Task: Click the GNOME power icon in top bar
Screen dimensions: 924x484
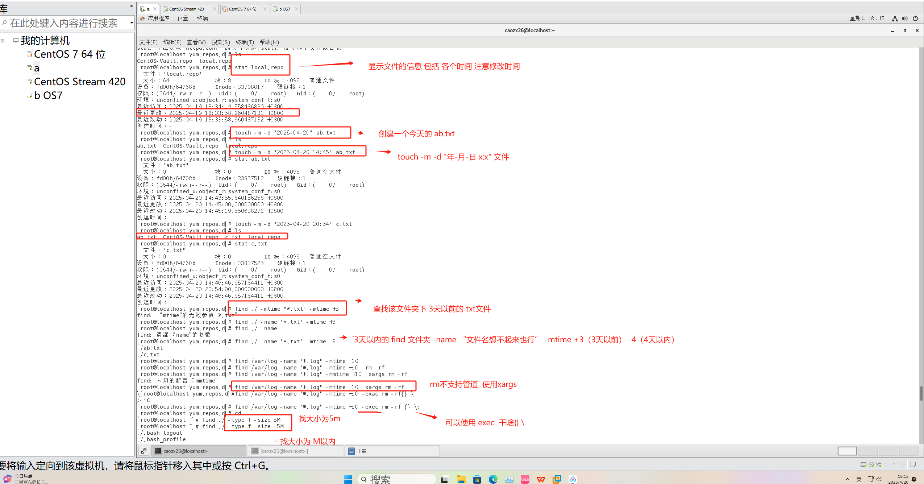Action: click(x=915, y=18)
